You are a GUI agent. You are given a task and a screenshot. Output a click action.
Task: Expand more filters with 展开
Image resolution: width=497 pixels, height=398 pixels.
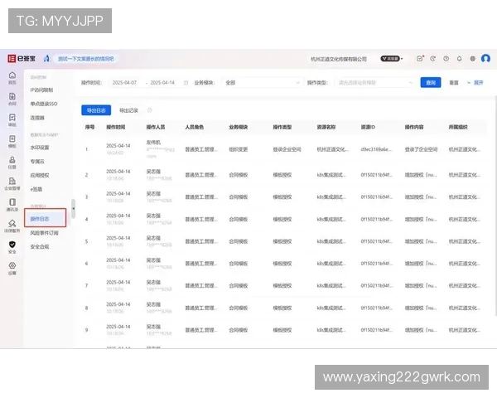point(475,83)
